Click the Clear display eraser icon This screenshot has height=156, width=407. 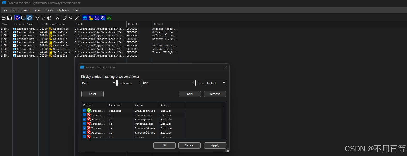click(29, 18)
